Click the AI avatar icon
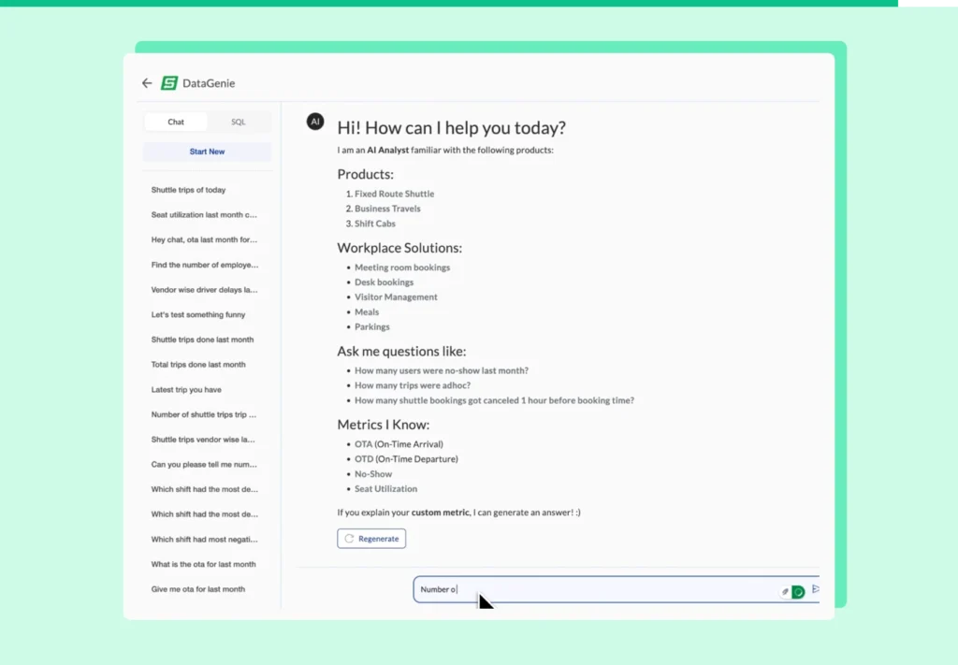 [315, 122]
